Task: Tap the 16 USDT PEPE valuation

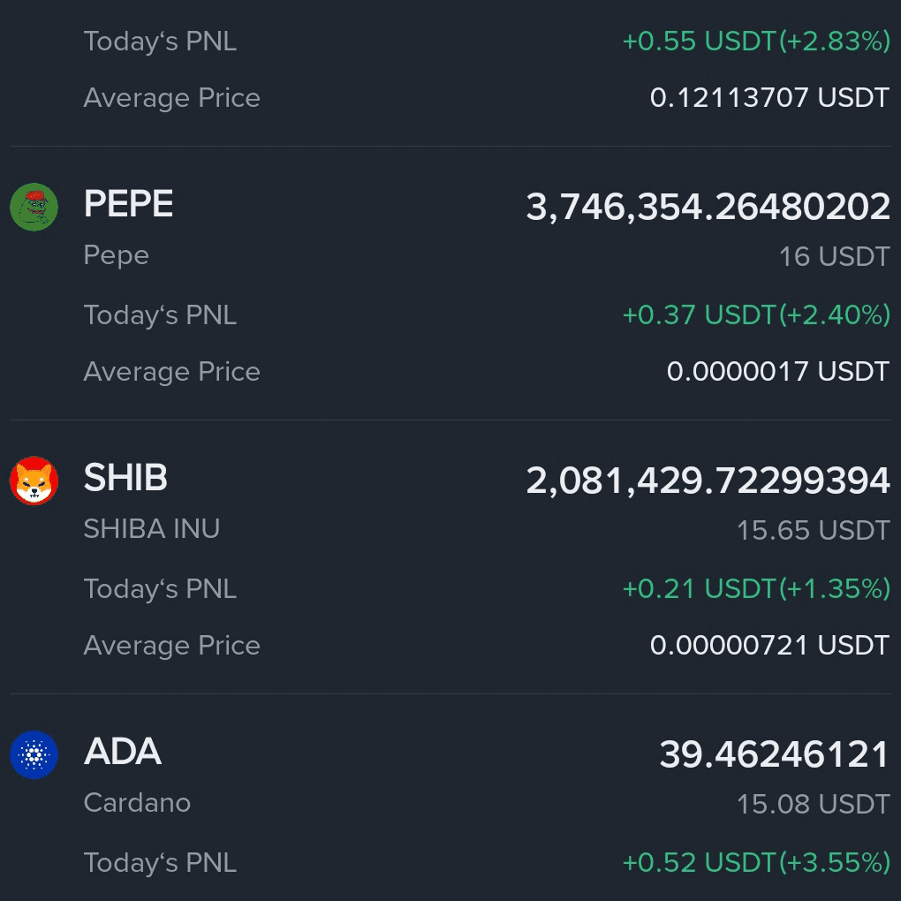Action: point(835,256)
